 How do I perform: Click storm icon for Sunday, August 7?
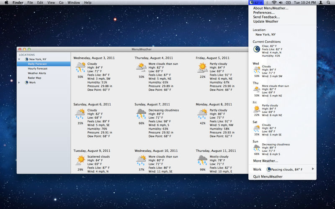(142, 114)
